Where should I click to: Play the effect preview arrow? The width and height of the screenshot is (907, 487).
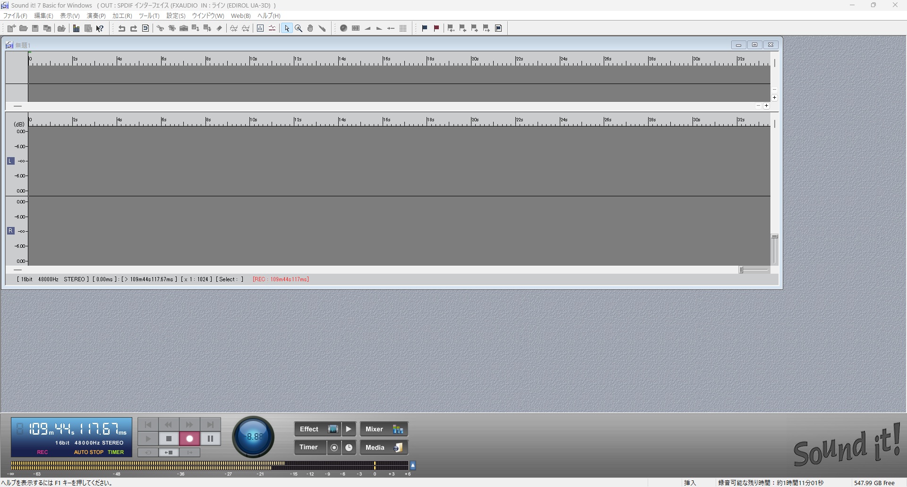tap(349, 429)
